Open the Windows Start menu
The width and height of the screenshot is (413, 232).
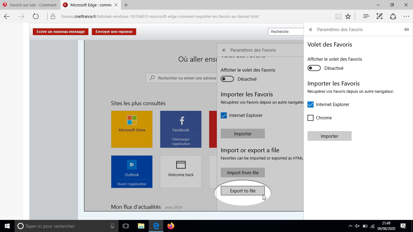[x=7, y=226]
